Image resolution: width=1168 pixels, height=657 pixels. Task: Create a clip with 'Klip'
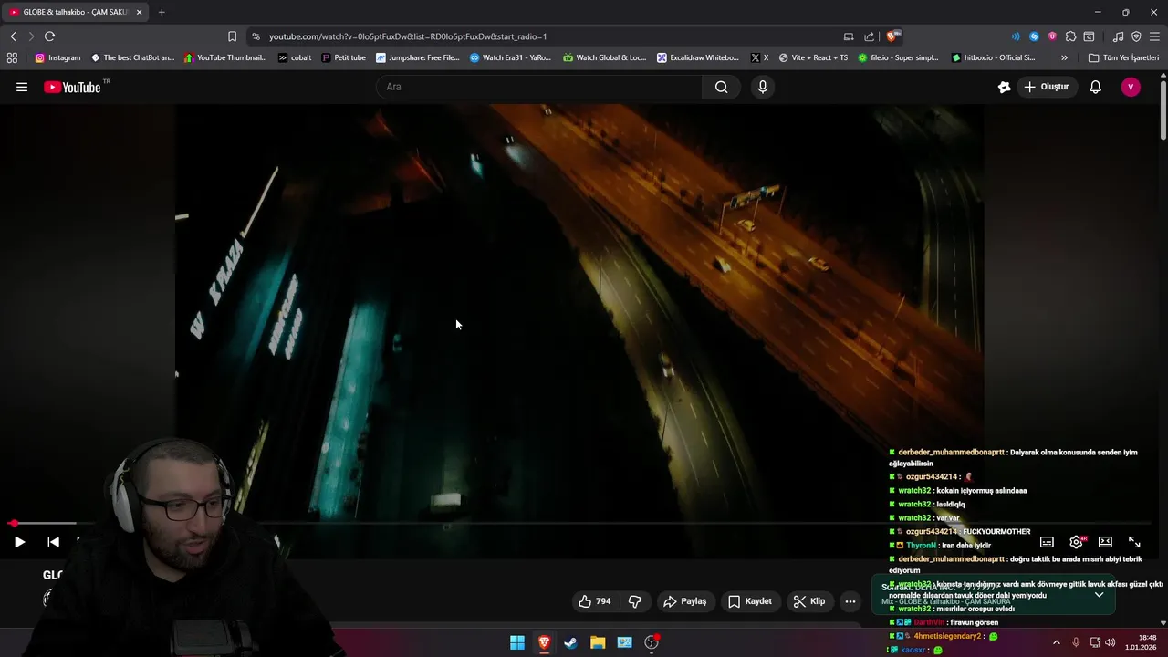(809, 601)
